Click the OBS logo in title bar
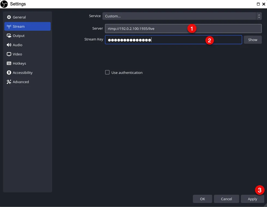The image size is (267, 207). [x=4, y=4]
